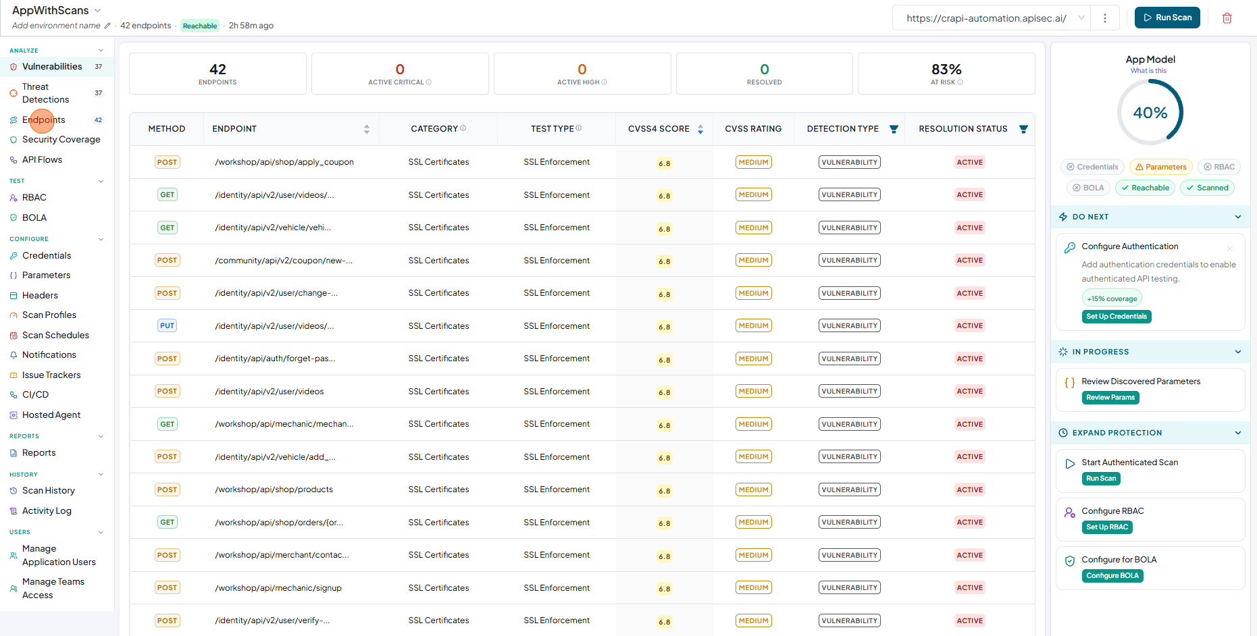Click Active High info icon
The height and width of the screenshot is (636, 1257).
pos(605,82)
